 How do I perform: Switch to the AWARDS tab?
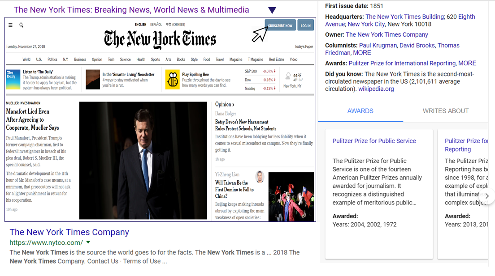(360, 111)
